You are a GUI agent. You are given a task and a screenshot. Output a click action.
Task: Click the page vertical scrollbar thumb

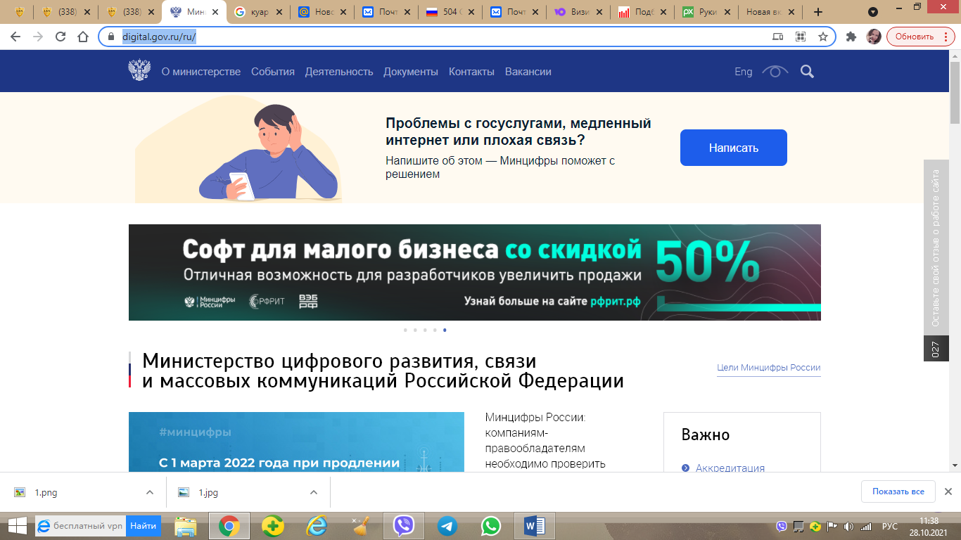955,91
